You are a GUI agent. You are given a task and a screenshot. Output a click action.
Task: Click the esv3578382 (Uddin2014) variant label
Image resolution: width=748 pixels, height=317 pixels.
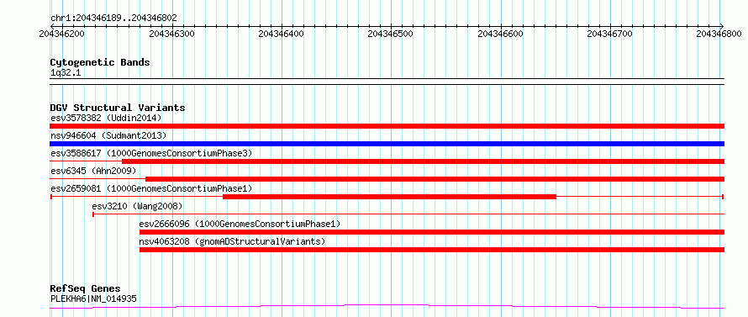point(106,118)
